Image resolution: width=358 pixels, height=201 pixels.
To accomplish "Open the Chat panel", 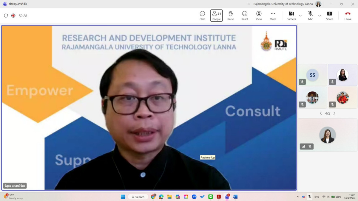I will point(202,15).
